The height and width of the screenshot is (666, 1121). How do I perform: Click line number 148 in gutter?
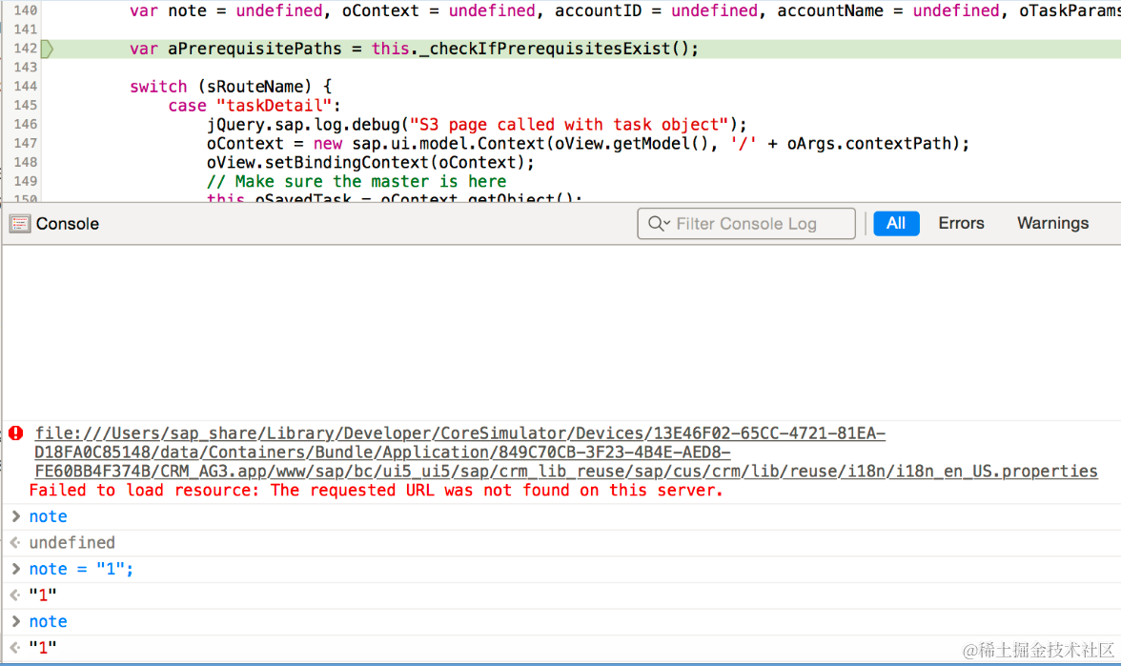coord(25,163)
